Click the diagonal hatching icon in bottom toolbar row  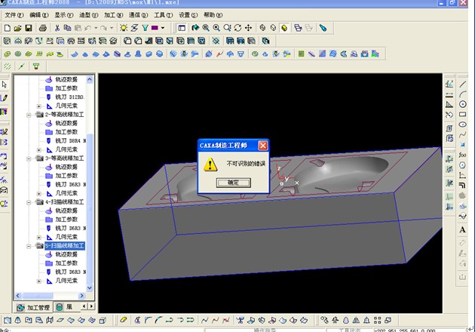click(x=8, y=66)
